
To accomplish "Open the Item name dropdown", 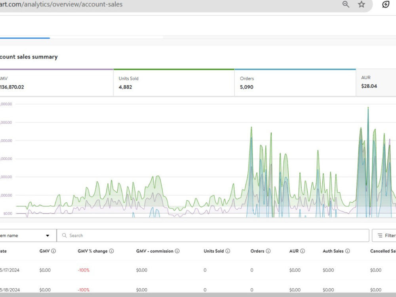I will point(28,235).
